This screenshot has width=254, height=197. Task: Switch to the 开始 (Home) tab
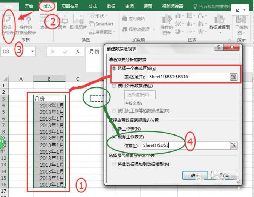pyautogui.click(x=29, y=6)
